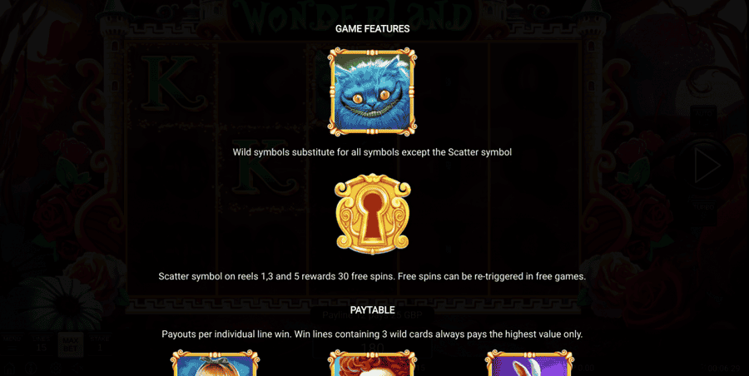The image size is (749, 376).
Task: Open the info icon in bottom bar
Action: [32, 369]
